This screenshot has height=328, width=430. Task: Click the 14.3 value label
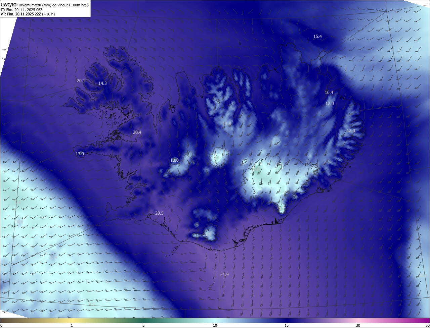(x=102, y=83)
